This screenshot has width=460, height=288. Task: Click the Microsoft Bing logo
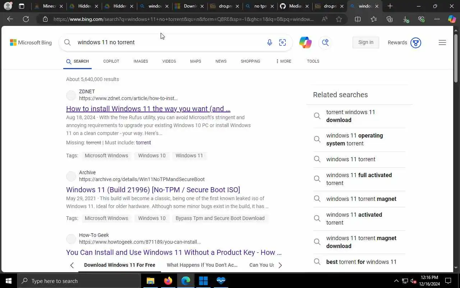pos(31,42)
